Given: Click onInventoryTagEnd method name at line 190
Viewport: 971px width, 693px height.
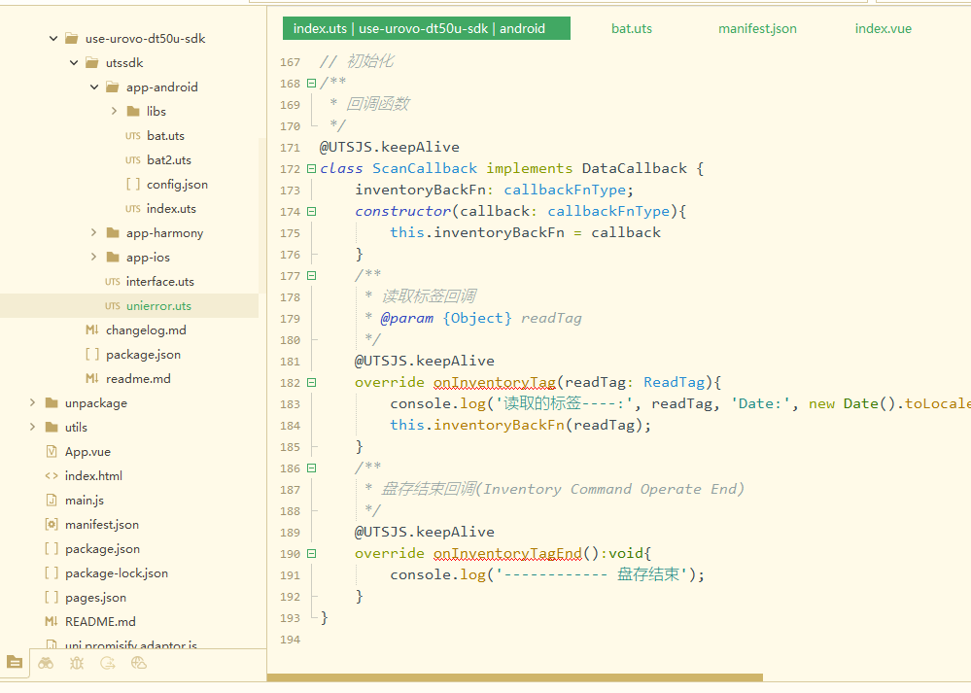Looking at the screenshot, I should coord(507,554).
